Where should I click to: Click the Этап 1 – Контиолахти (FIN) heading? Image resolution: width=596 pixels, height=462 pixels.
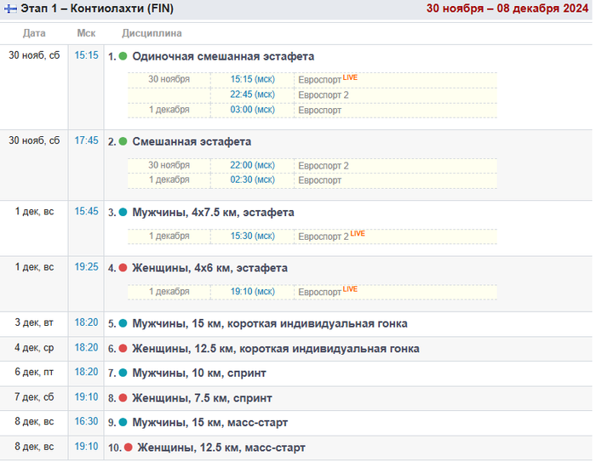coord(97,9)
